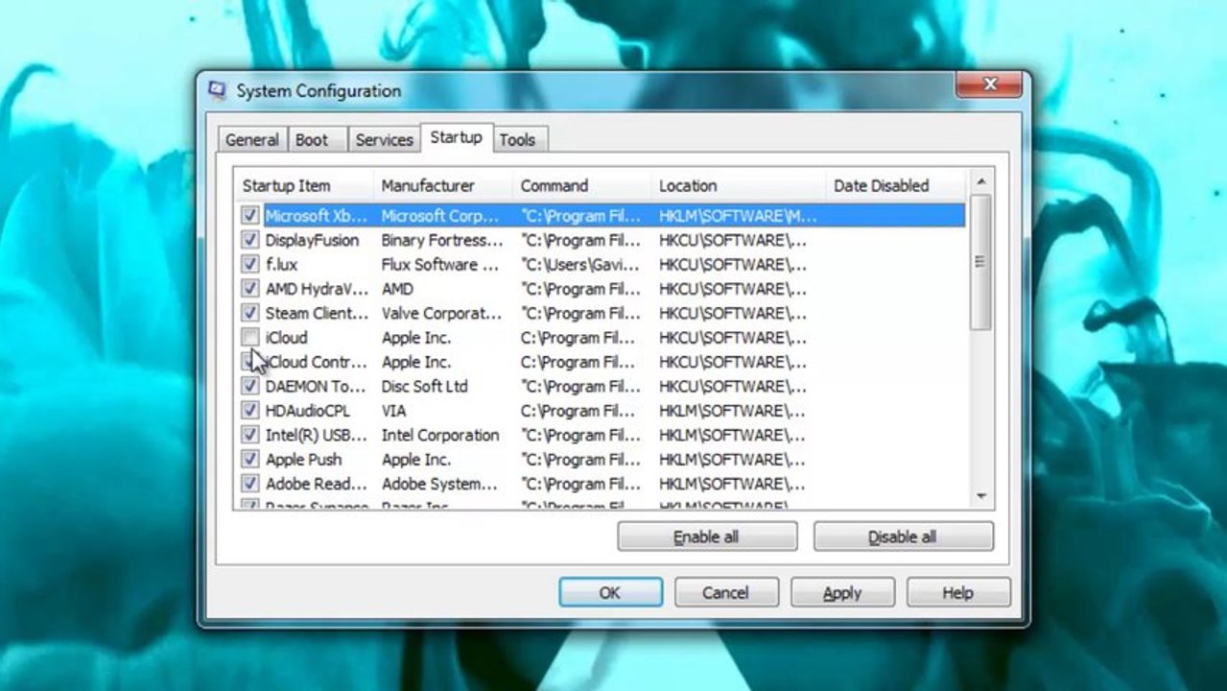The width and height of the screenshot is (1227, 691).
Task: Select the 'Apple Push' item name
Action: pyautogui.click(x=303, y=460)
